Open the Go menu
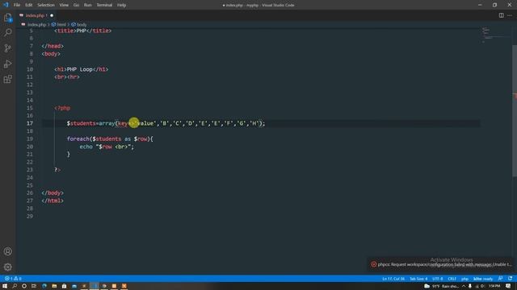517x290 pixels. pos(76,5)
